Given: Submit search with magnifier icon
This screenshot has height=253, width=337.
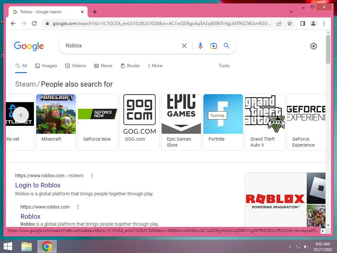Looking at the screenshot, I should (226, 45).
